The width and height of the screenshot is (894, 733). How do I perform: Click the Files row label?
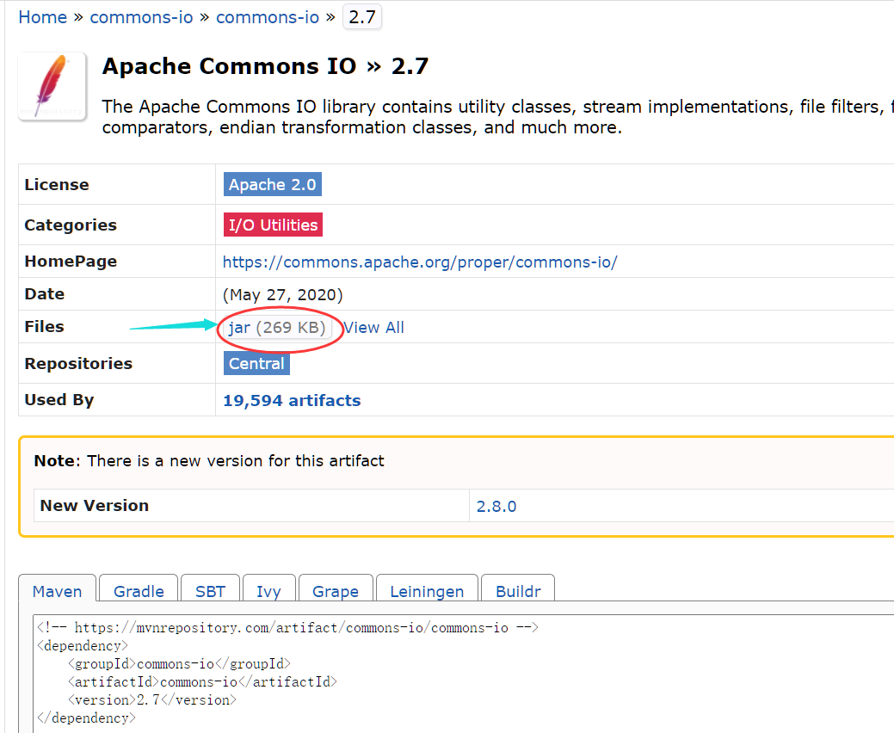point(44,326)
